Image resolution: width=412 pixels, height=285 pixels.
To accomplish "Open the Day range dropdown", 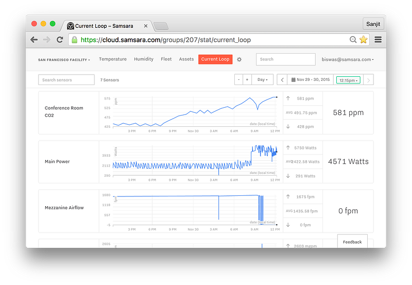I will (262, 80).
